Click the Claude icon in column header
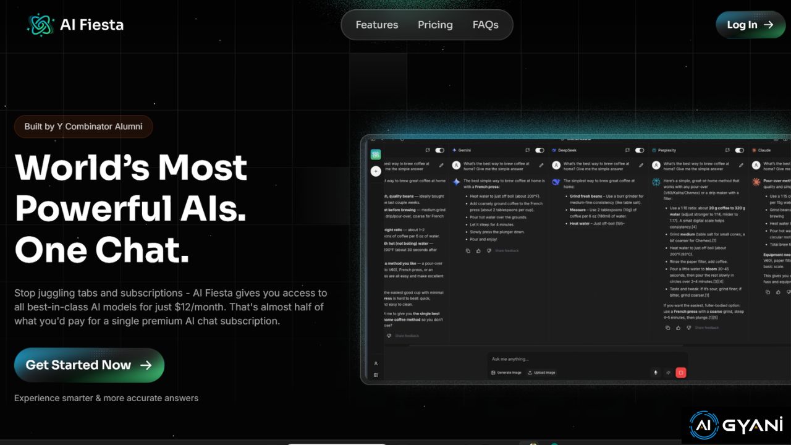Screen dimensions: 791x445 click(x=754, y=150)
